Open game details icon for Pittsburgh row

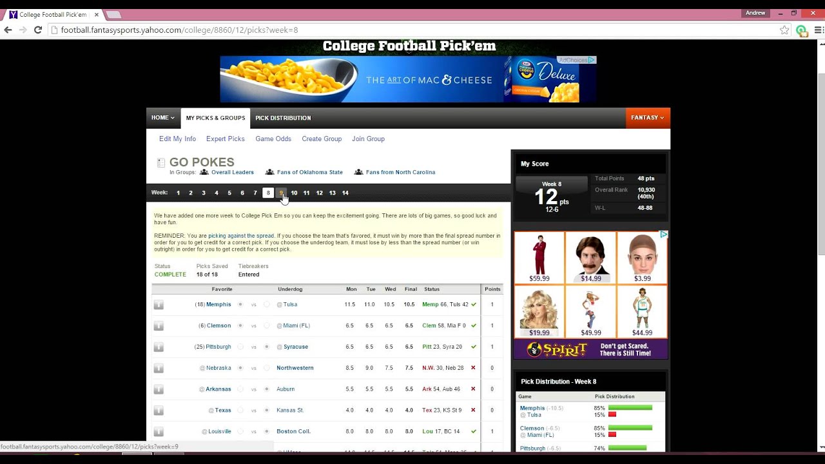tap(159, 347)
